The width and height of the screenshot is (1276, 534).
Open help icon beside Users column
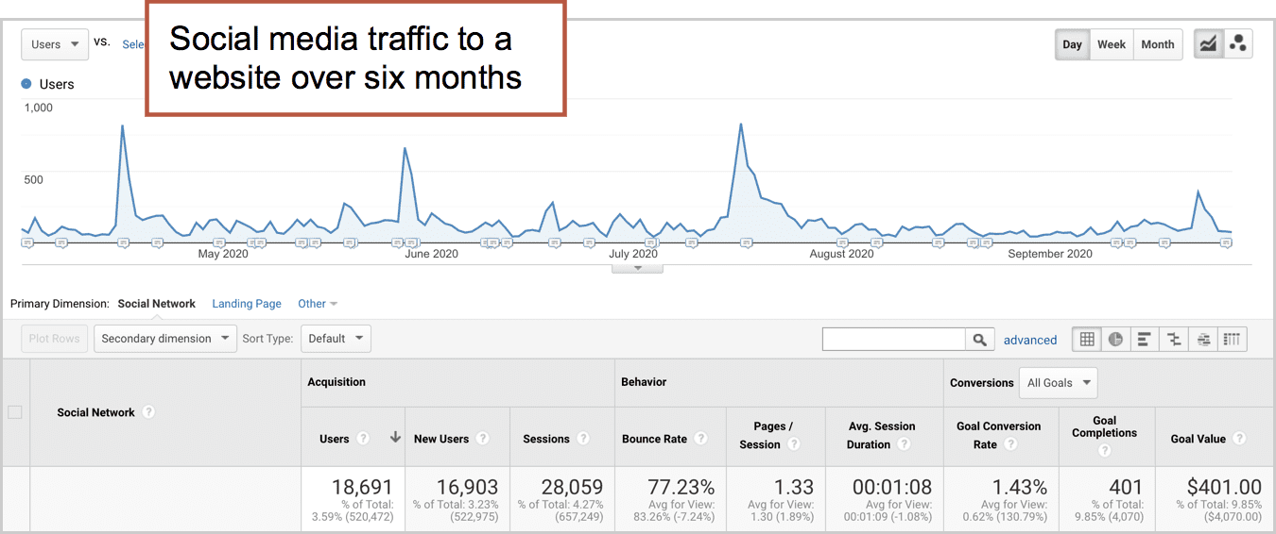(361, 439)
